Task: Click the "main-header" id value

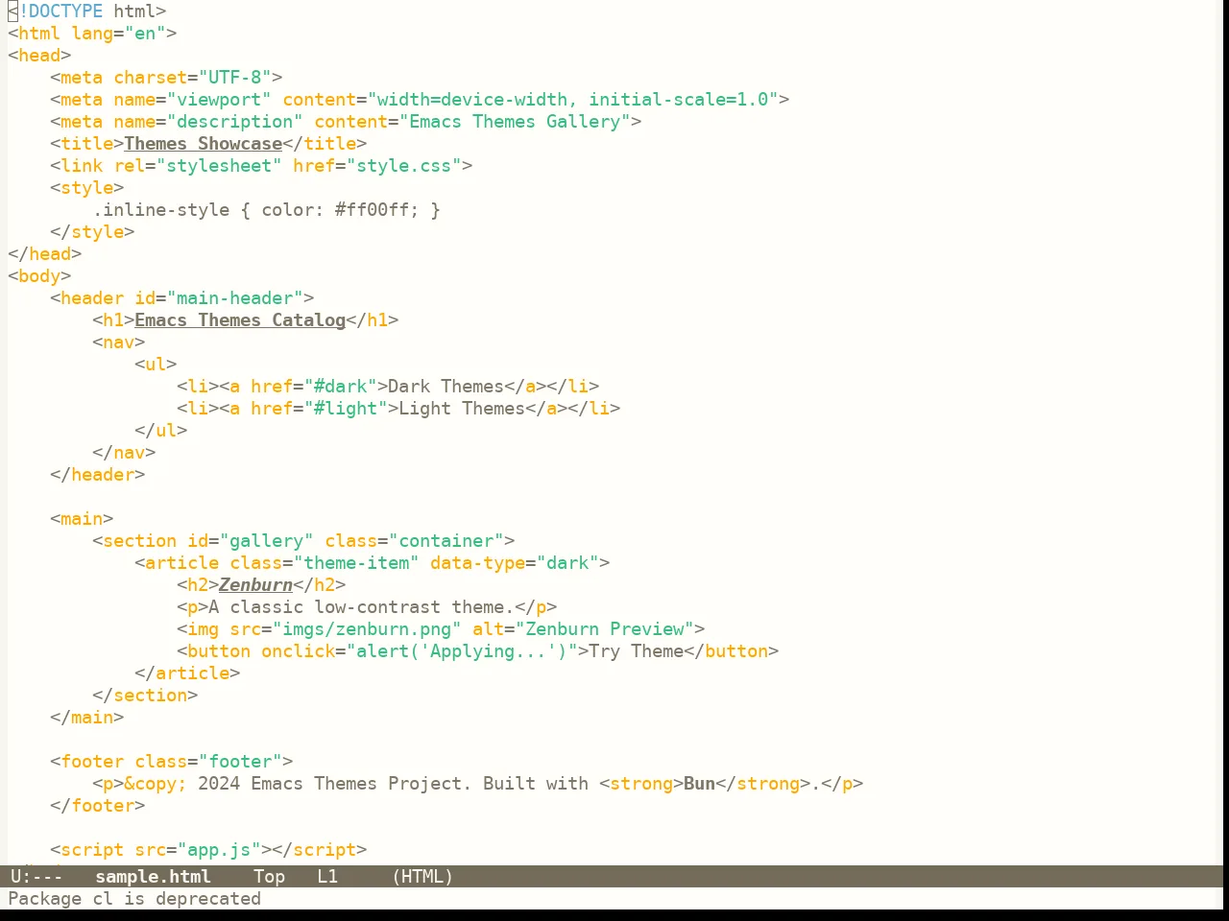Action: (x=234, y=298)
